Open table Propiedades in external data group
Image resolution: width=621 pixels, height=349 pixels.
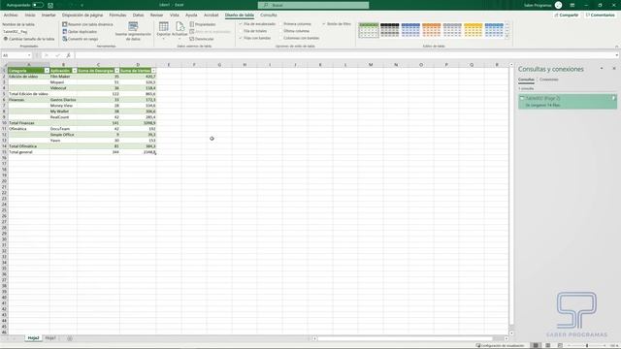pyautogui.click(x=203, y=24)
